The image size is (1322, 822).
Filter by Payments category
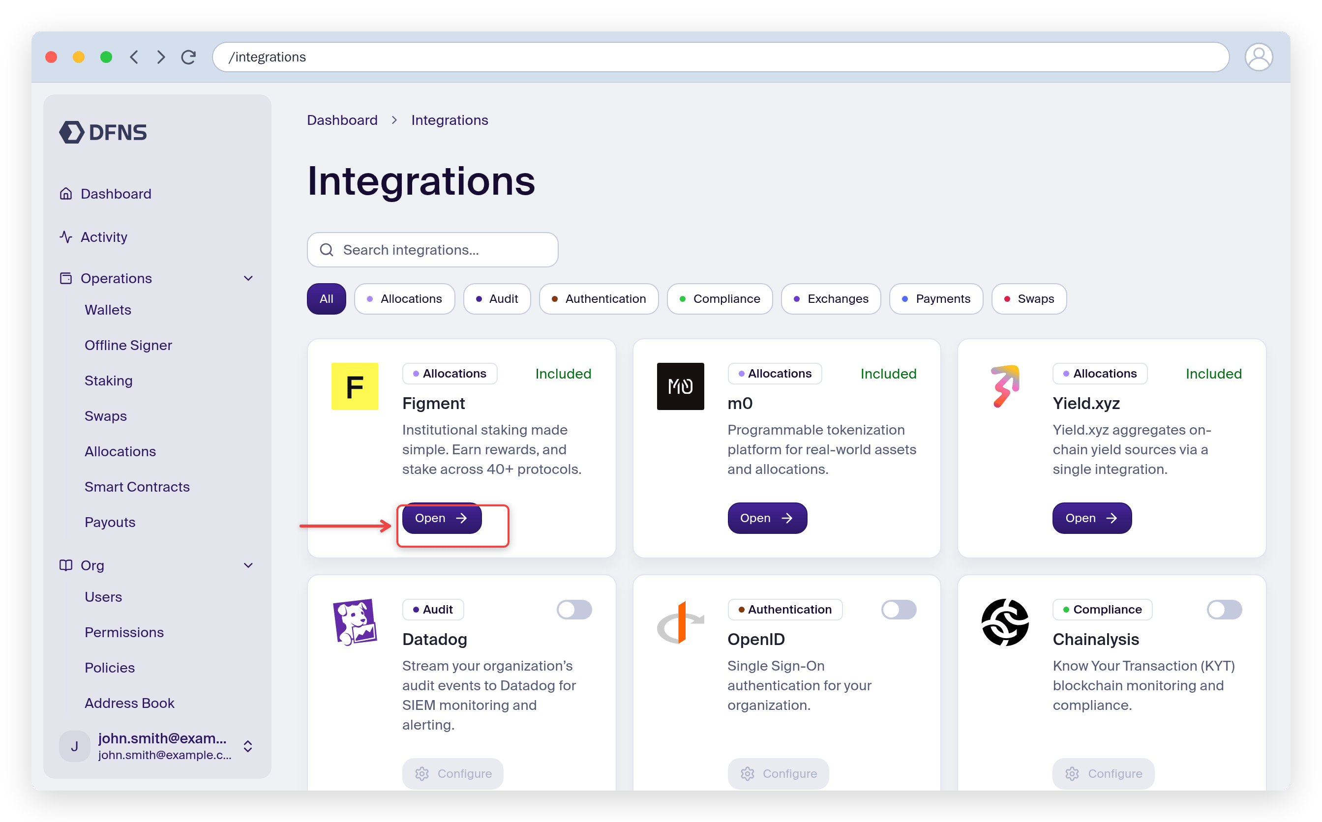coord(936,298)
